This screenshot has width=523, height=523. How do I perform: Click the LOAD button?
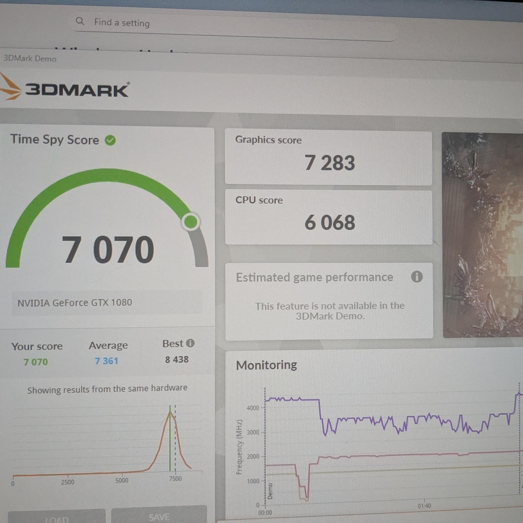57,517
